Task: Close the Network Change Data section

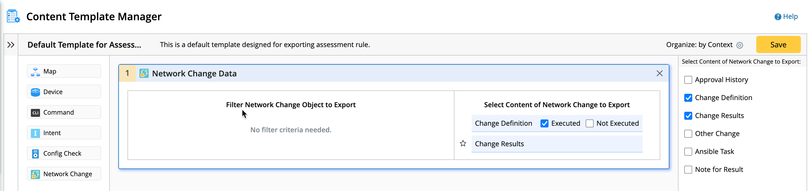Action: (659, 73)
